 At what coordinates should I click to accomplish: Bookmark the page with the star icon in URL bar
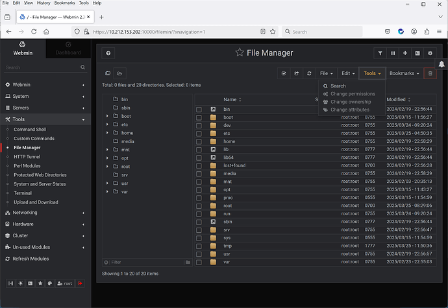pos(273,32)
